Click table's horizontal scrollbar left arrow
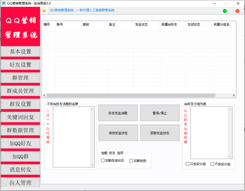The width and height of the screenshot is (245, 191). tap(44, 95)
